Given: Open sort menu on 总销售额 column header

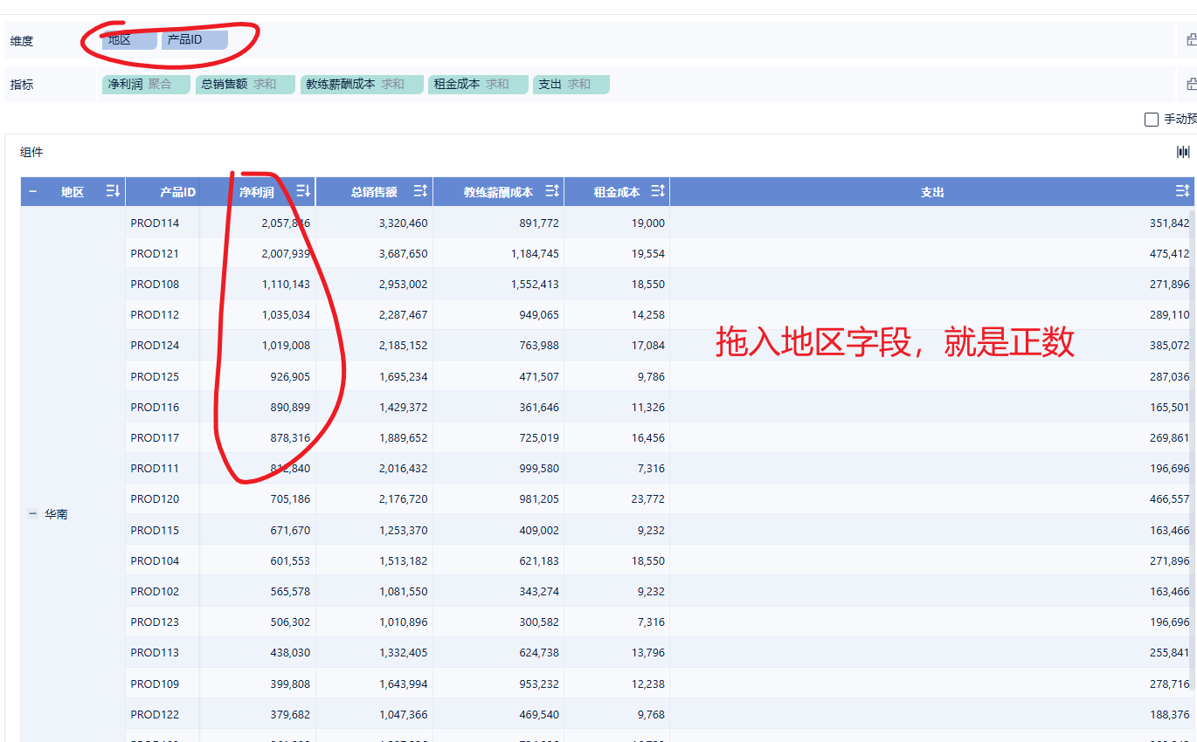Looking at the screenshot, I should point(420,191).
